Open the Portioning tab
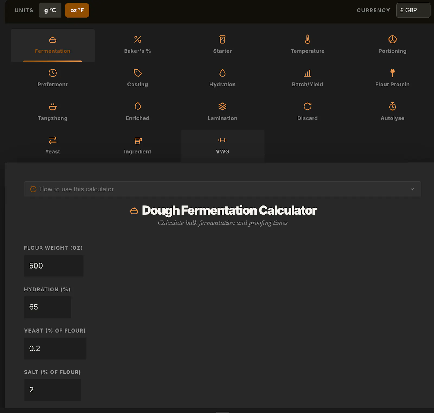Image resolution: width=434 pixels, height=413 pixels. coord(392,45)
